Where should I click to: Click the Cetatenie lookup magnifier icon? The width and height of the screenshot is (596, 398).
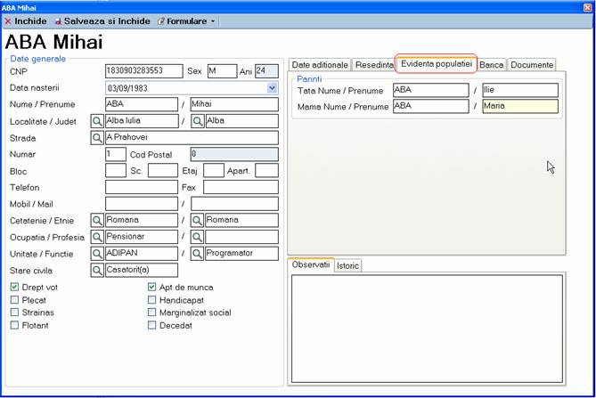[x=97, y=220]
